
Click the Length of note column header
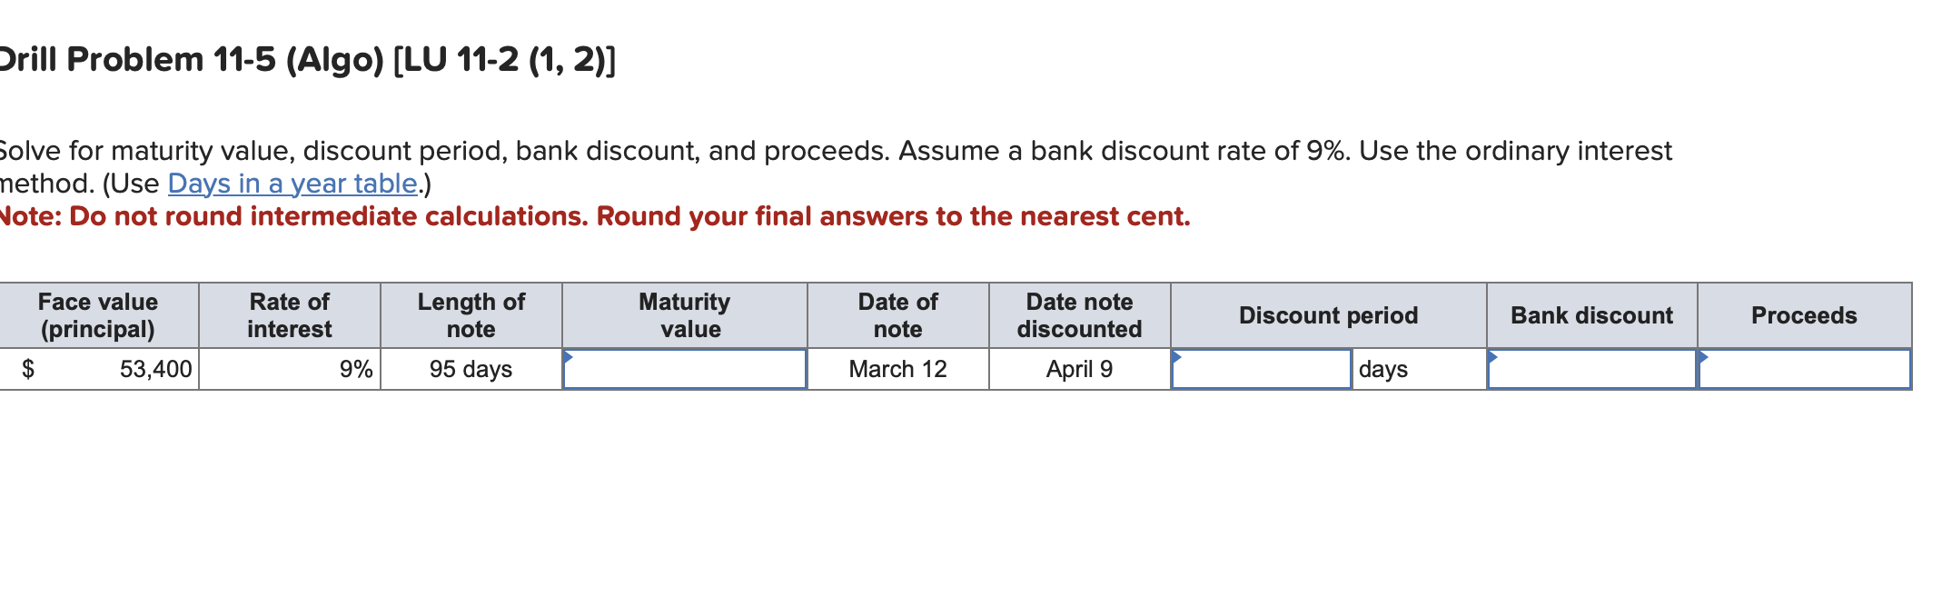tap(471, 315)
